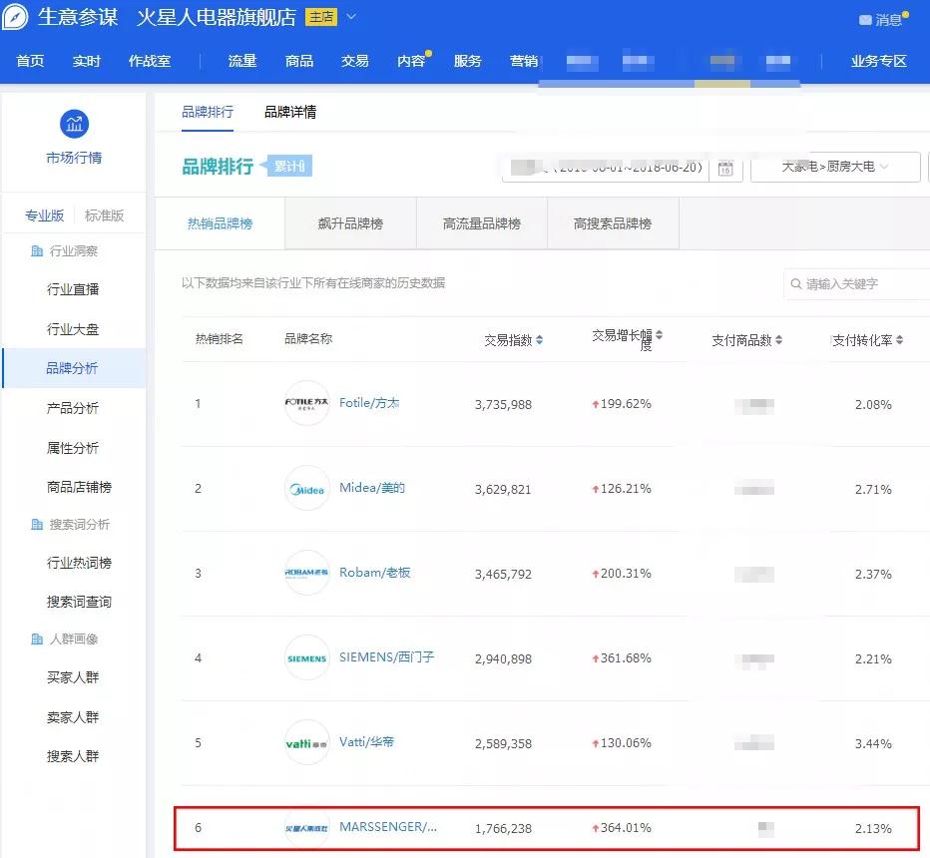Click the 3.44% conversion rate value
Viewport: 930px width, 858px height.
click(873, 743)
